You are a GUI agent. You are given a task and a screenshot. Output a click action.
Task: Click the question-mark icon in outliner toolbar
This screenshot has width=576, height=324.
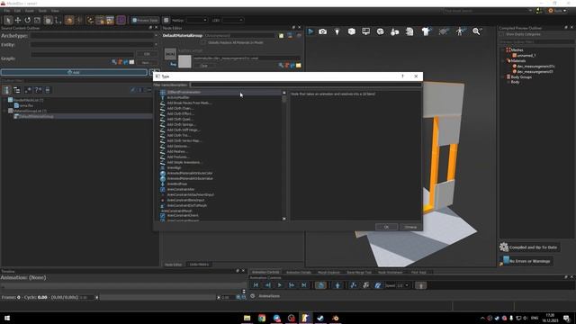pos(38,90)
